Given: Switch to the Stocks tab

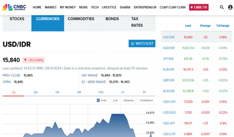Looking at the screenshot, I should 17,19.
